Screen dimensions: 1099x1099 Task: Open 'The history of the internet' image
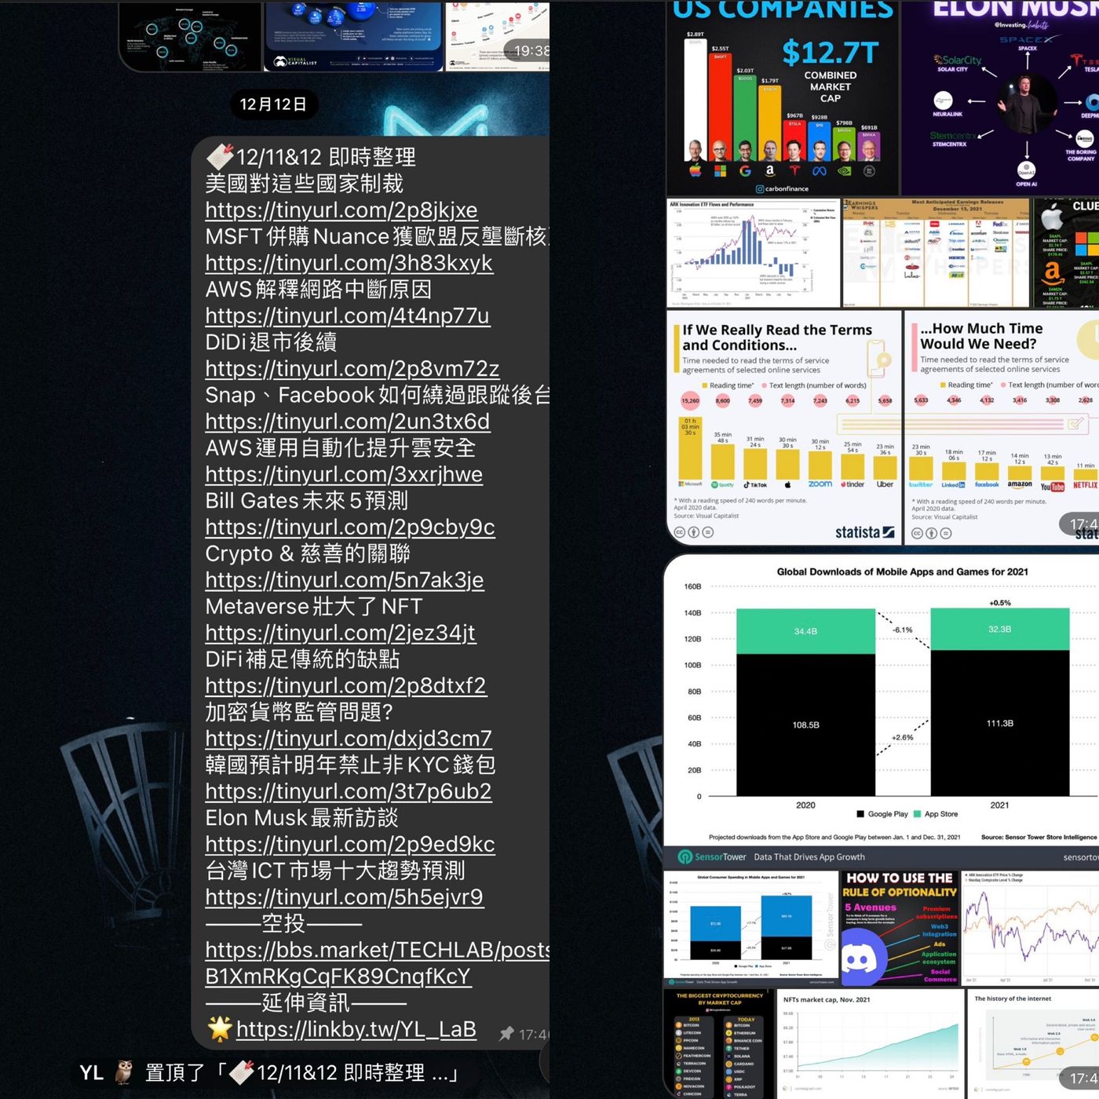1033,1044
